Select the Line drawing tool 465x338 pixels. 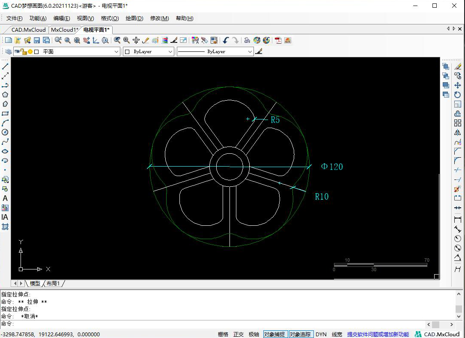click(5, 67)
